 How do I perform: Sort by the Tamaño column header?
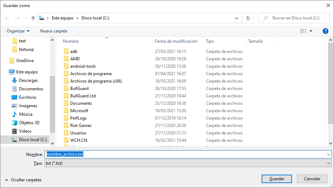tap(255, 41)
